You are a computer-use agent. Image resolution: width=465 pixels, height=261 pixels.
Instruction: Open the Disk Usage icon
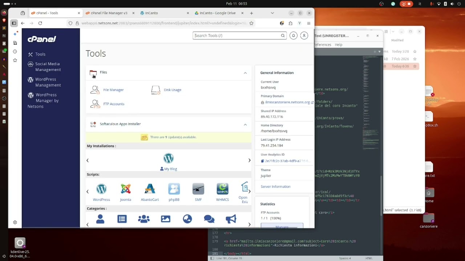click(x=155, y=90)
